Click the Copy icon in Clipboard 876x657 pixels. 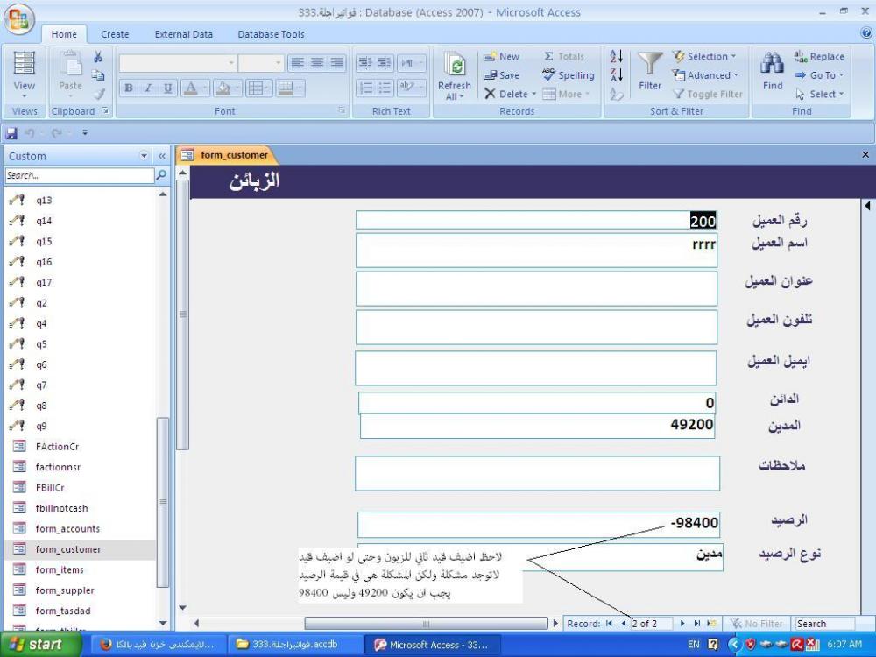98,74
